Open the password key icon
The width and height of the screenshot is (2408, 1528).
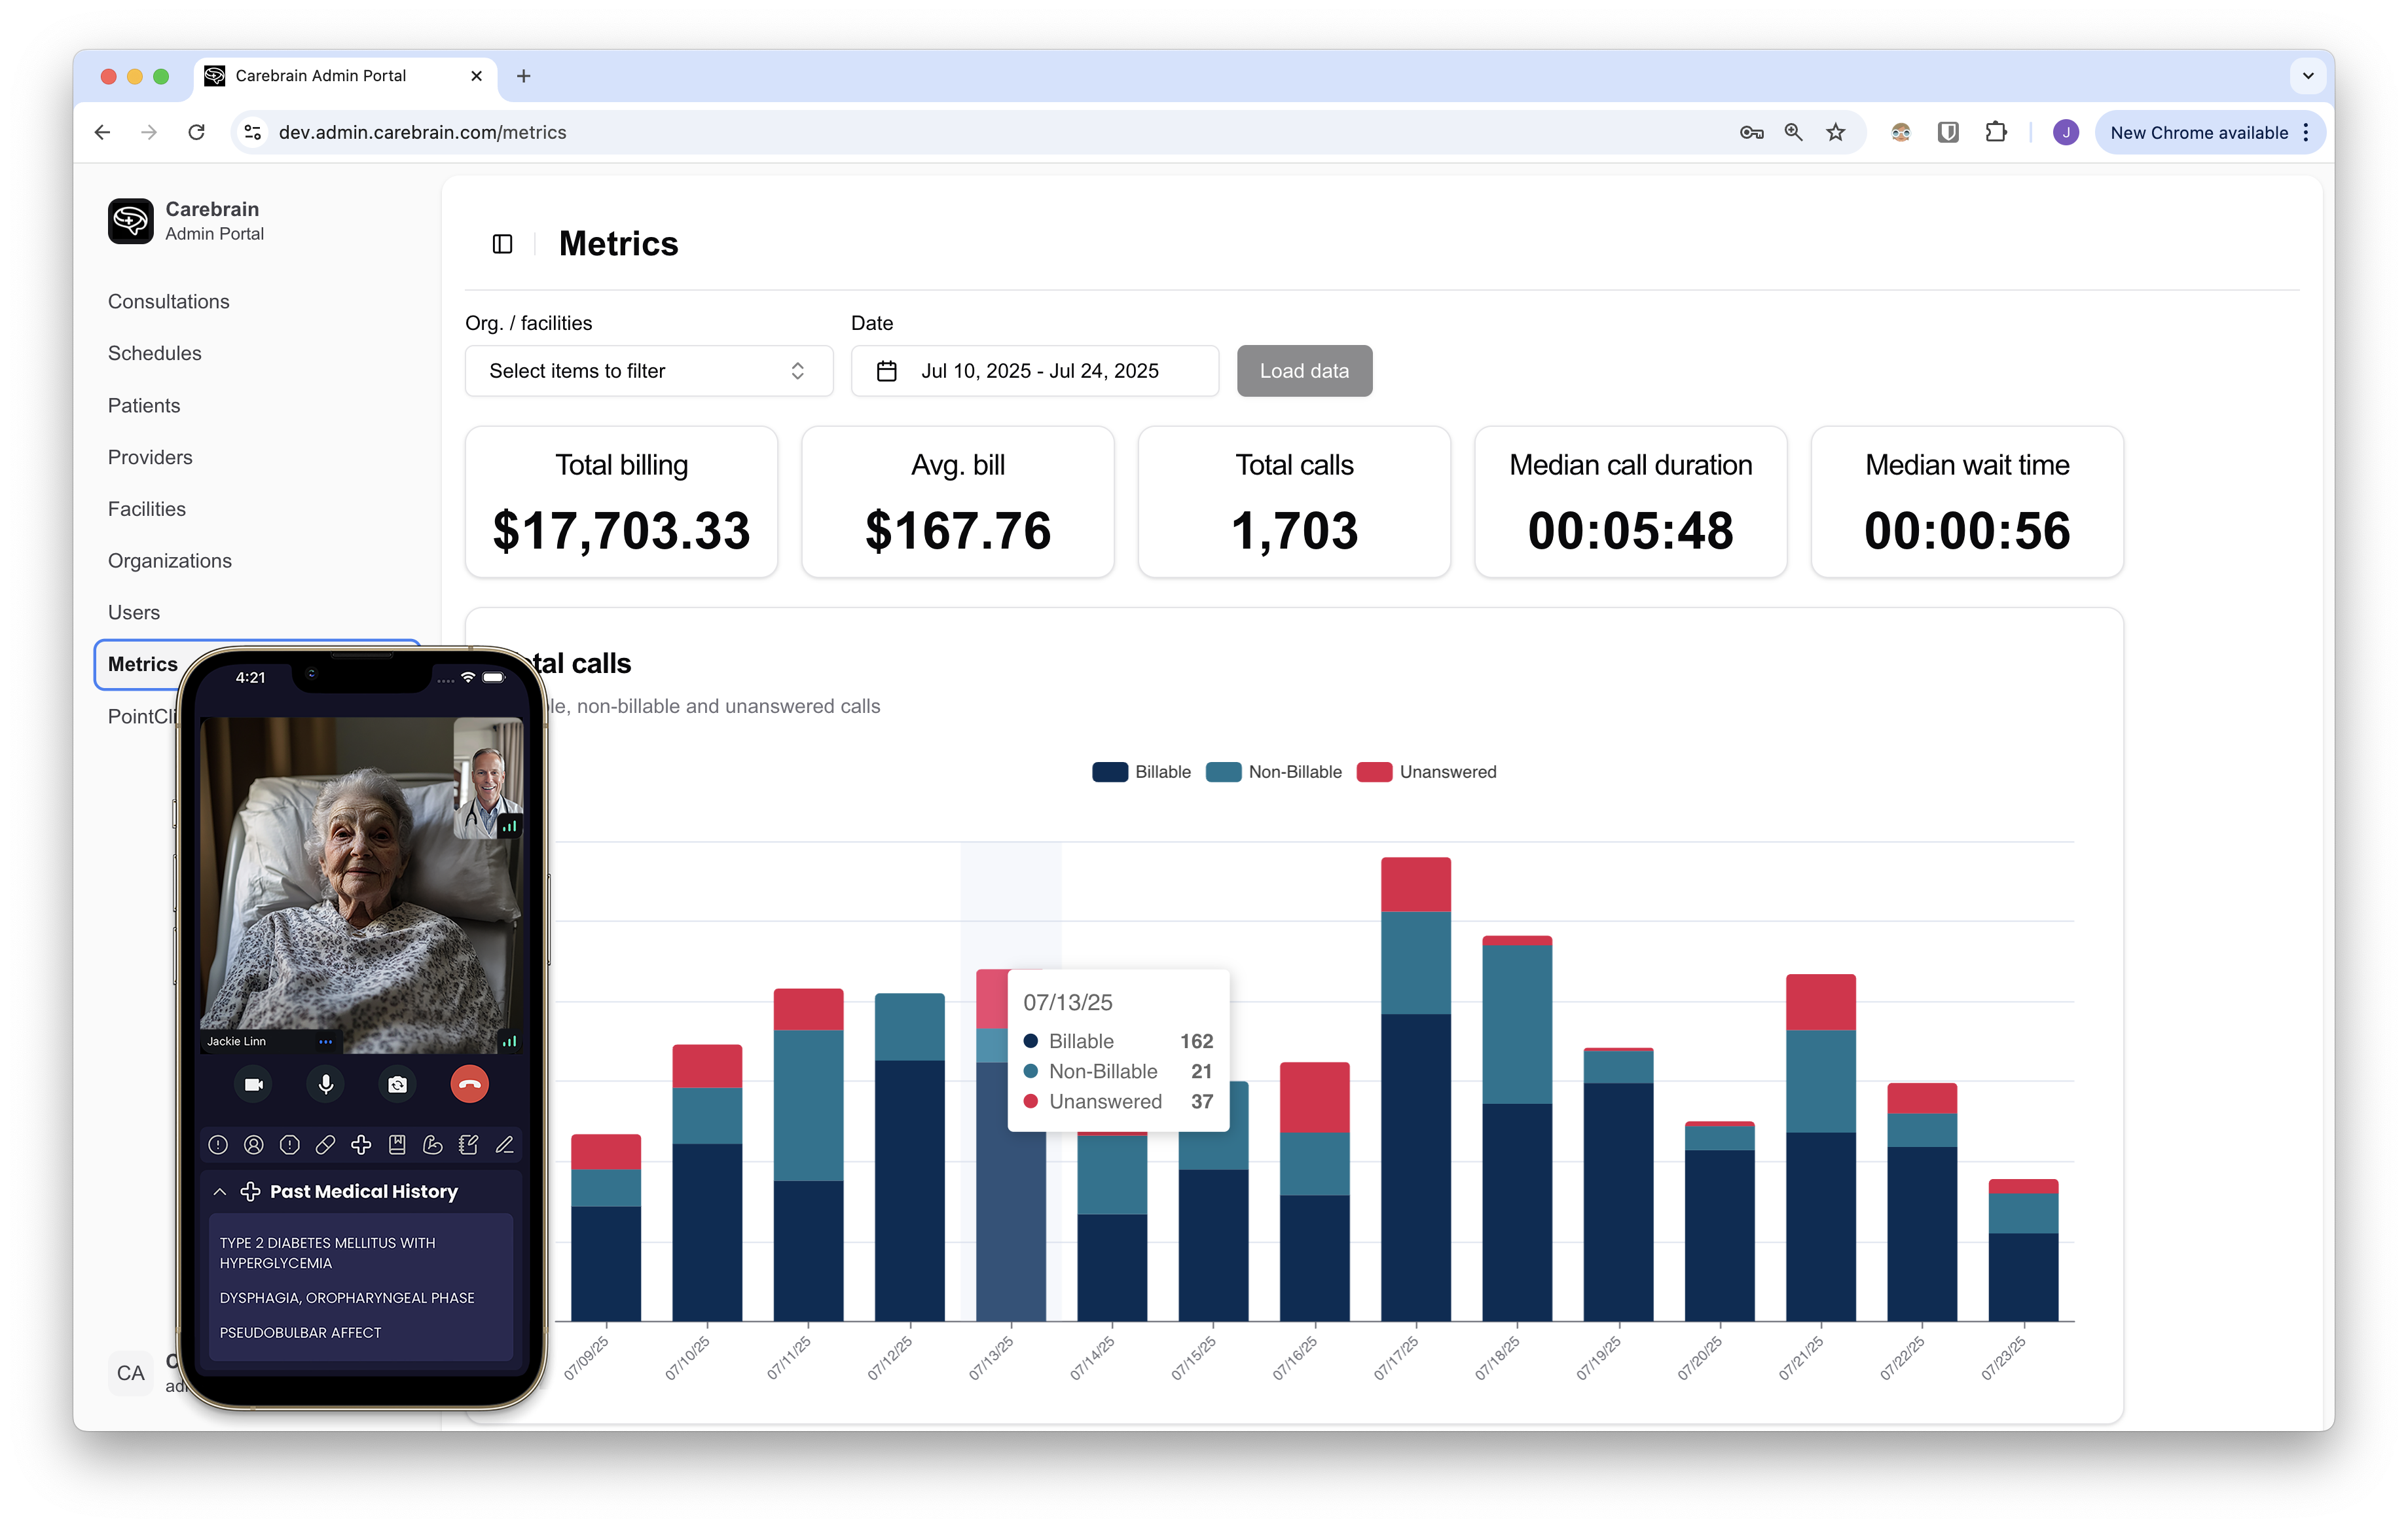click(1751, 132)
